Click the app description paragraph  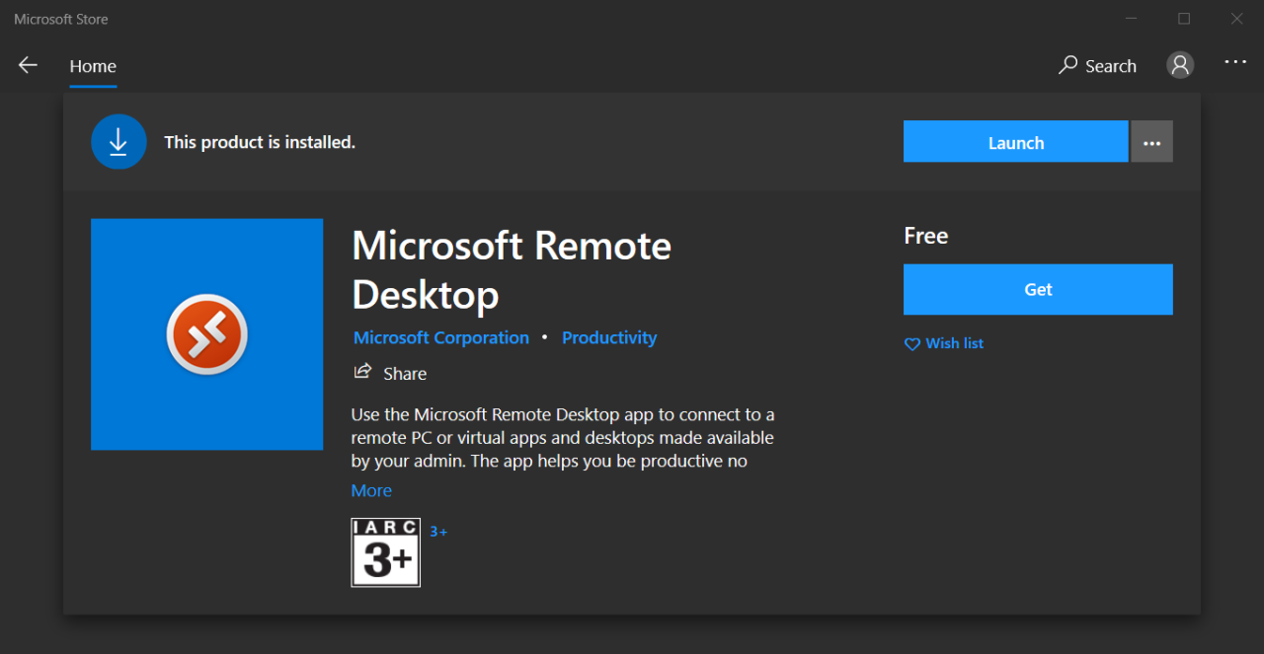[x=563, y=437]
